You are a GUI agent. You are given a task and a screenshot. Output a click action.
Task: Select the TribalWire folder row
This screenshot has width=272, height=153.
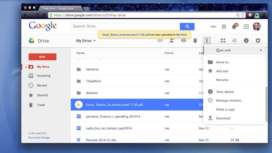tap(137, 81)
